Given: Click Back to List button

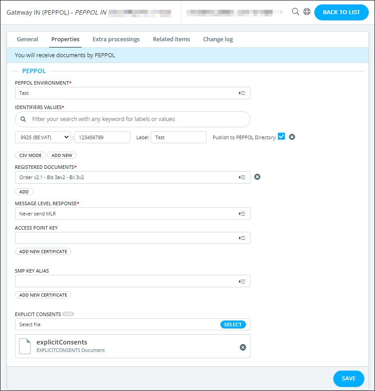Looking at the screenshot, I should pos(341,12).
